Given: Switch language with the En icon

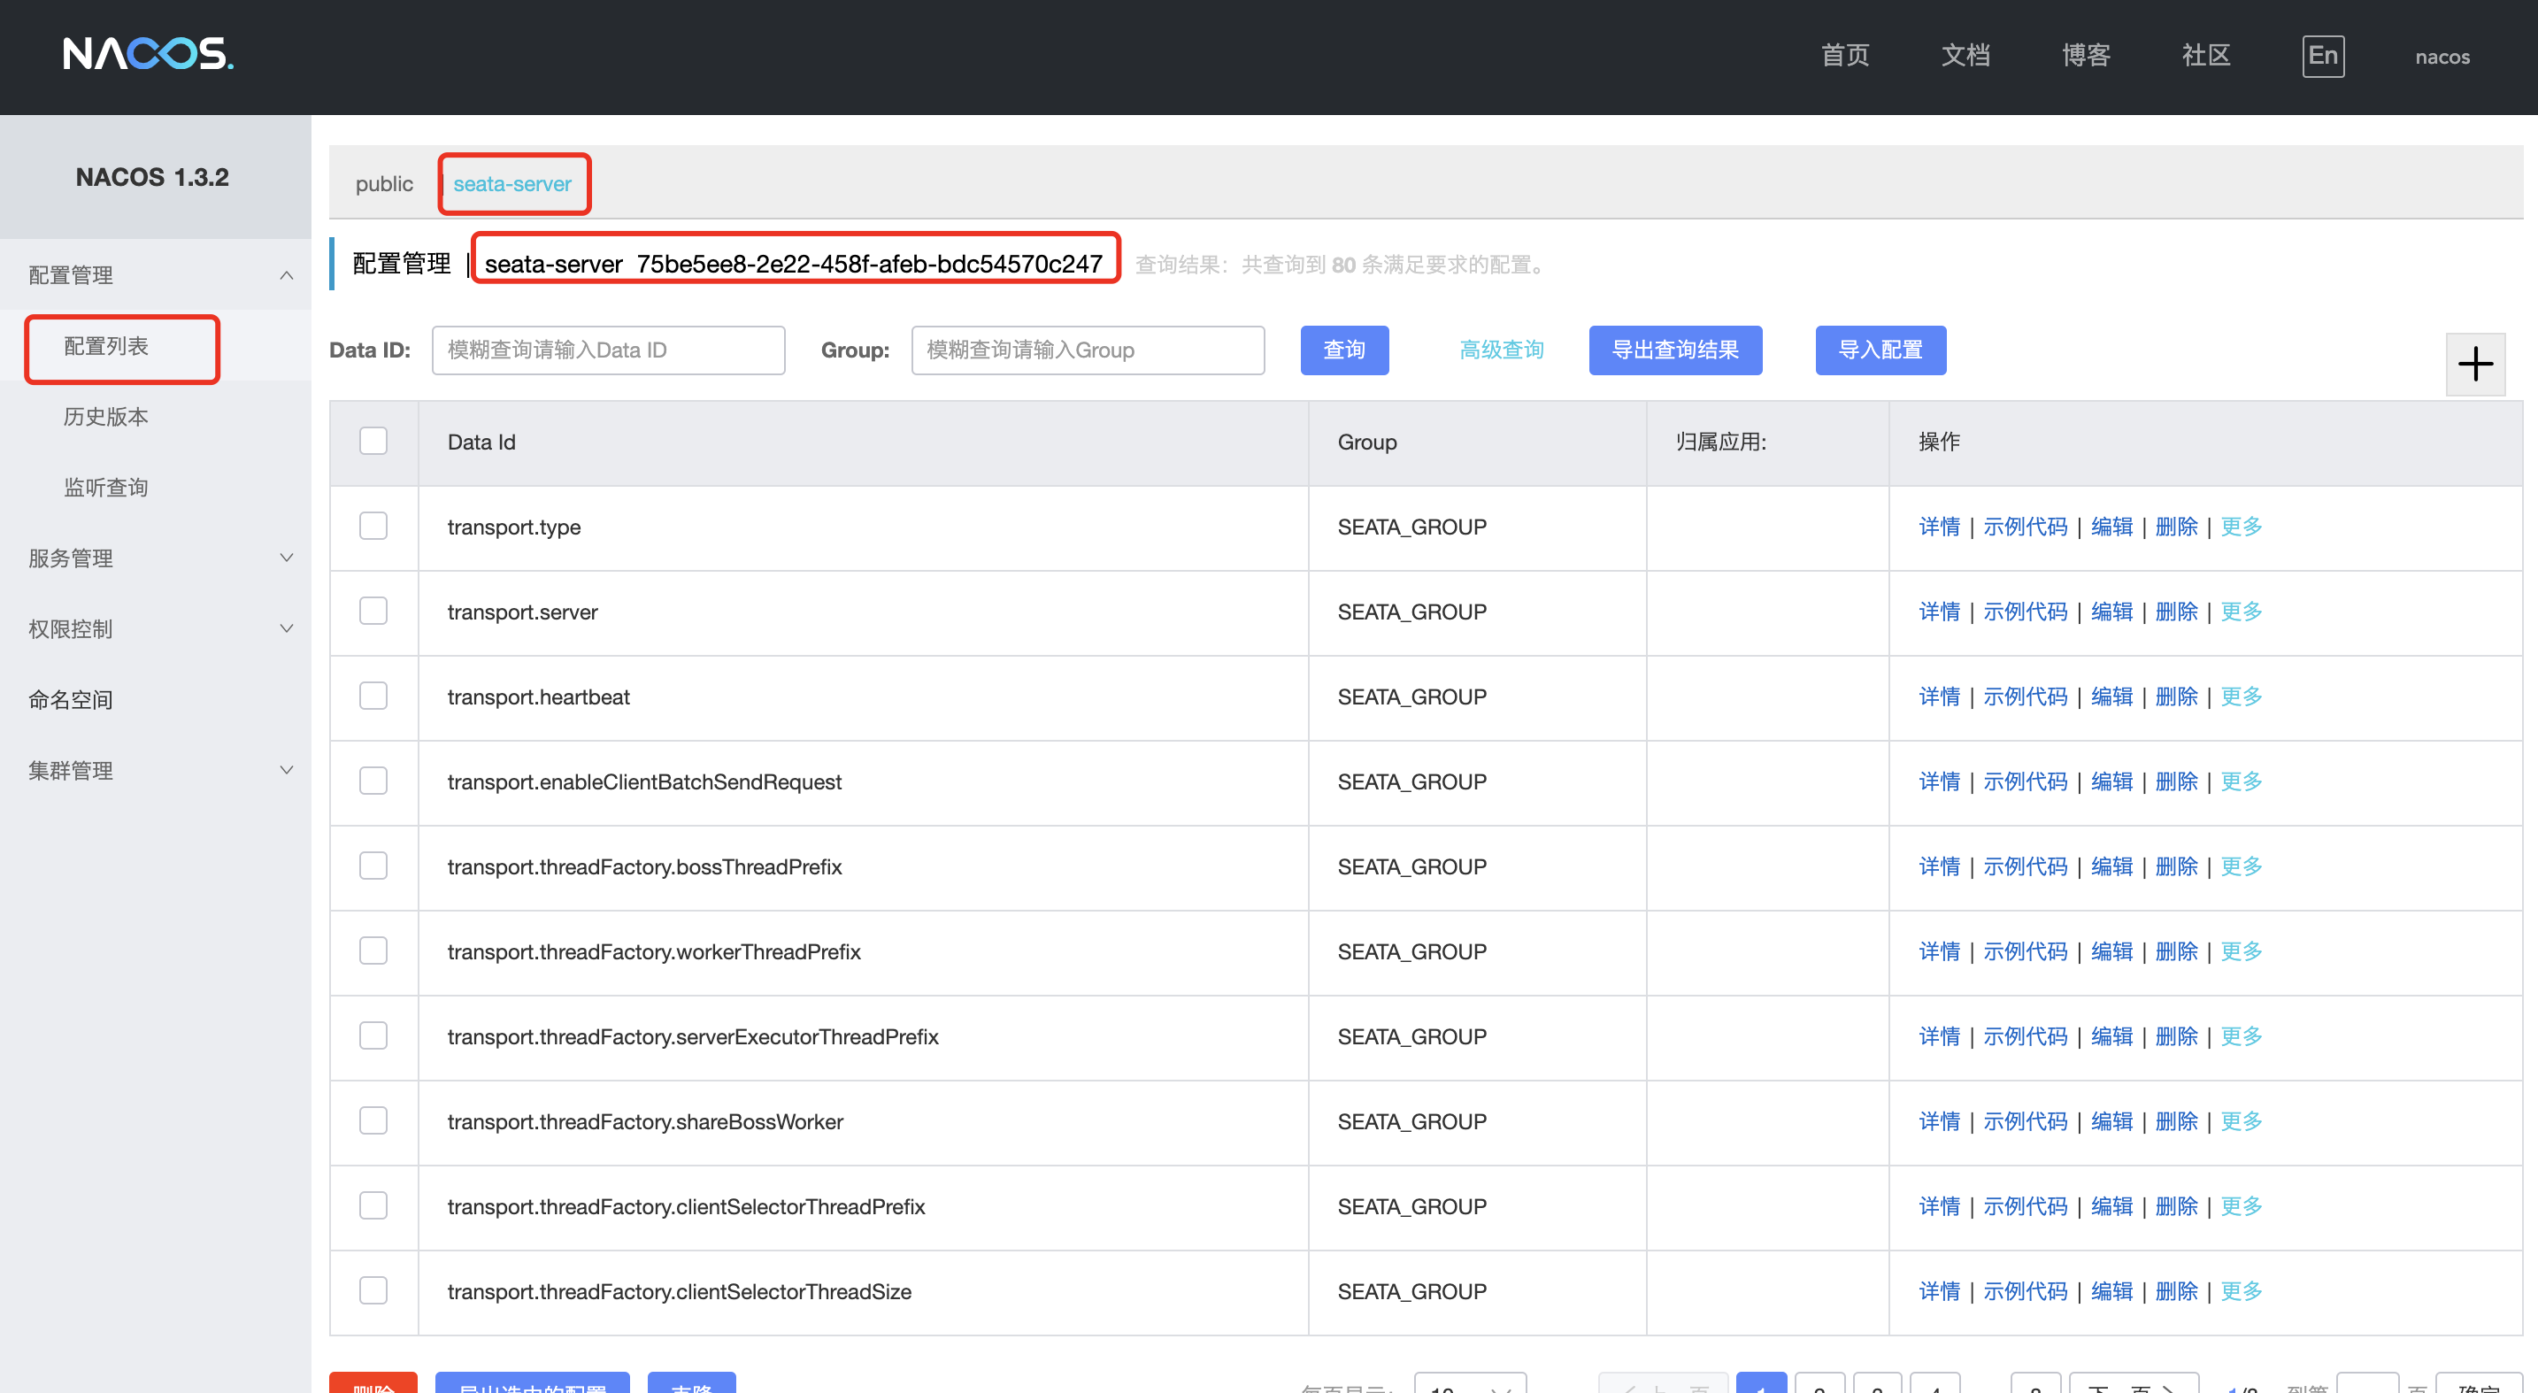Looking at the screenshot, I should [x=2322, y=55].
